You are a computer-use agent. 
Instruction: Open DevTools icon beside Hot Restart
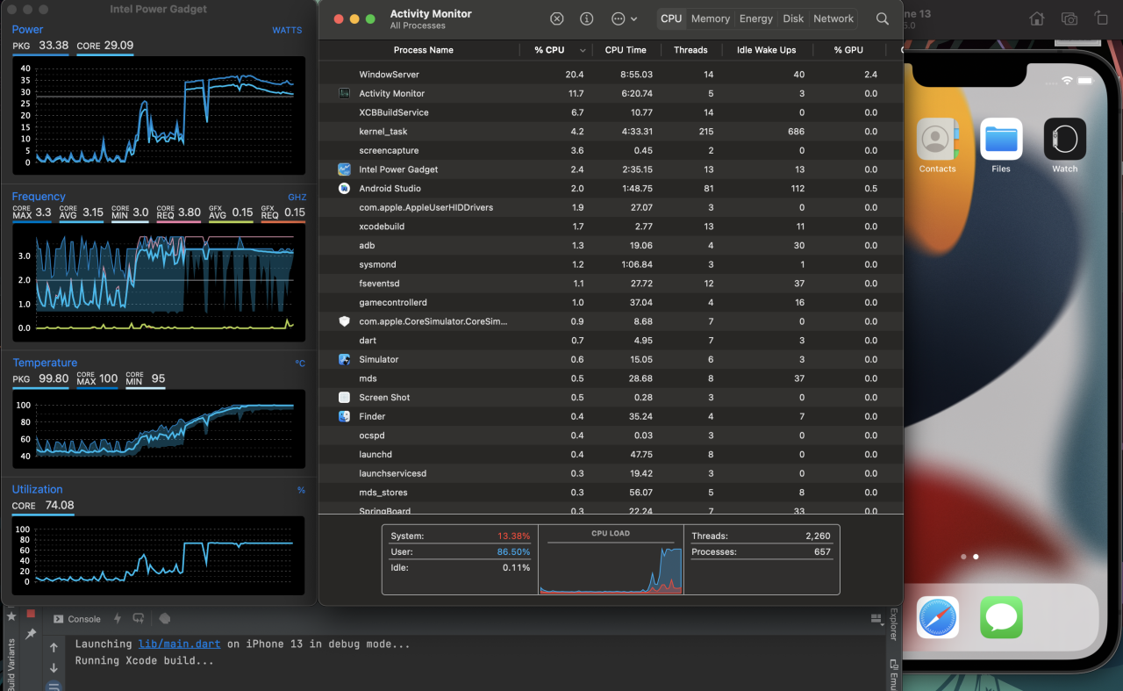164,619
